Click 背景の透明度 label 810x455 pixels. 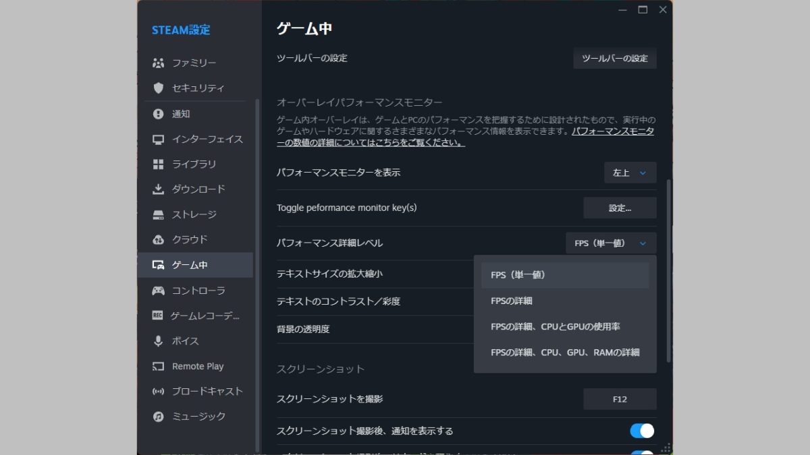pyautogui.click(x=303, y=329)
